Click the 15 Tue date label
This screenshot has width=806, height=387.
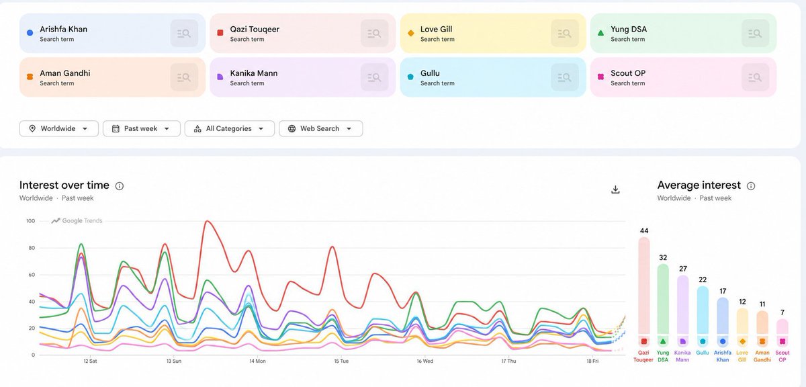(x=341, y=361)
